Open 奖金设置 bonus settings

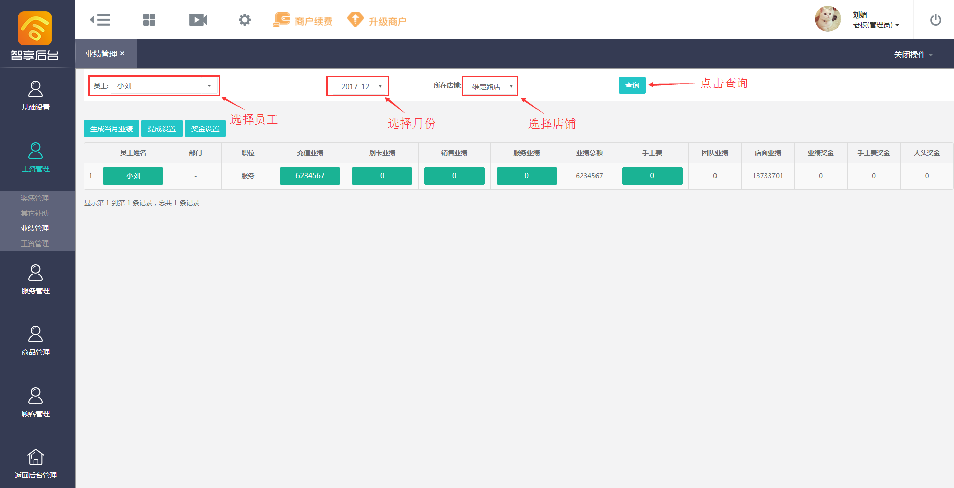[x=205, y=129]
